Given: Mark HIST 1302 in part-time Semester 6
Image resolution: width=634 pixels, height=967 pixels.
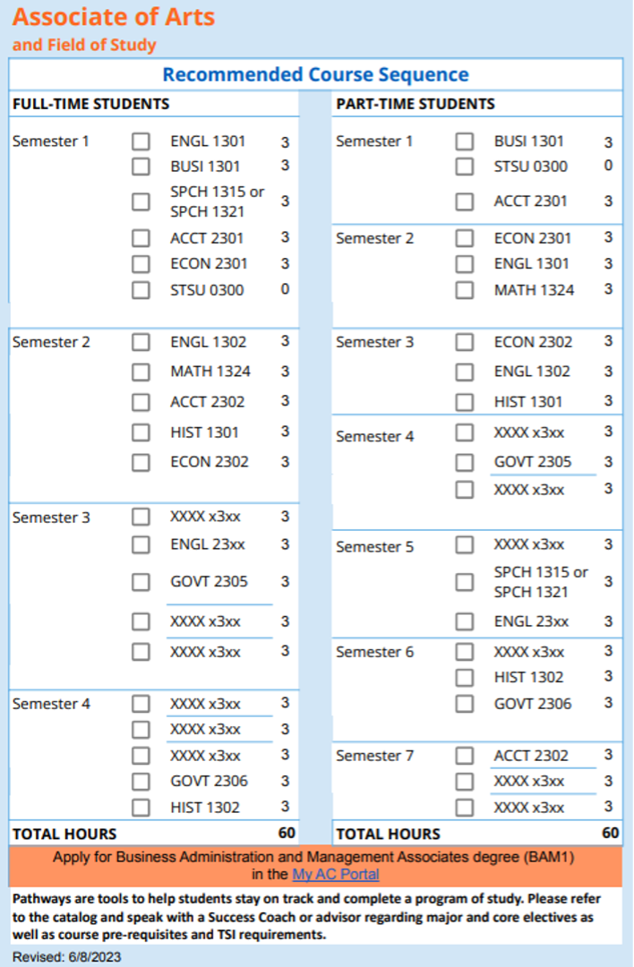Looking at the screenshot, I should (x=464, y=678).
